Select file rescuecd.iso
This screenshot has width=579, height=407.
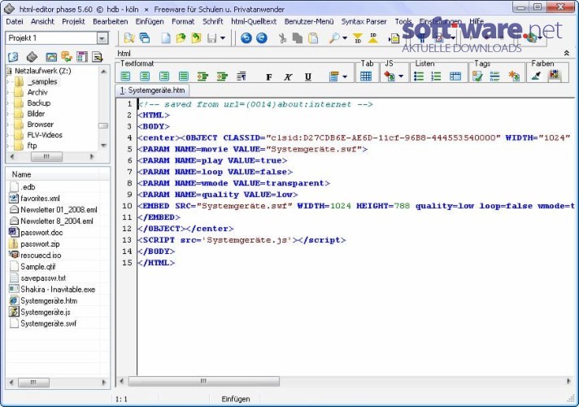coord(41,256)
